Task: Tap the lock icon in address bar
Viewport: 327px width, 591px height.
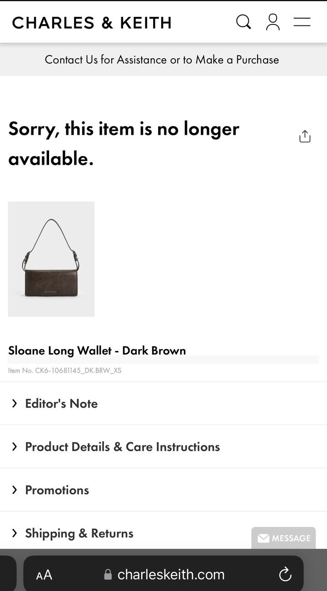Action: (108, 575)
